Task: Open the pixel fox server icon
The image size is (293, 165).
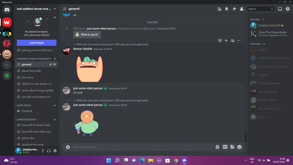Action: pos(7,54)
